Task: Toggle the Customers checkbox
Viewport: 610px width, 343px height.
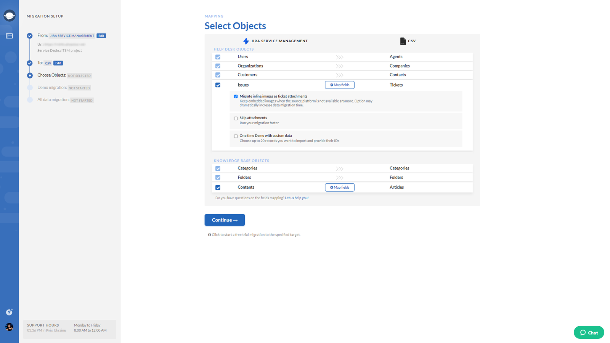Action: tap(218, 75)
